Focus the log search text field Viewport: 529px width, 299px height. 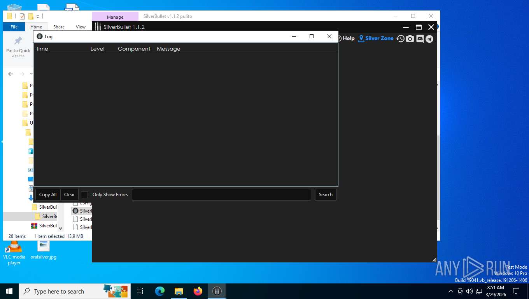pos(221,195)
